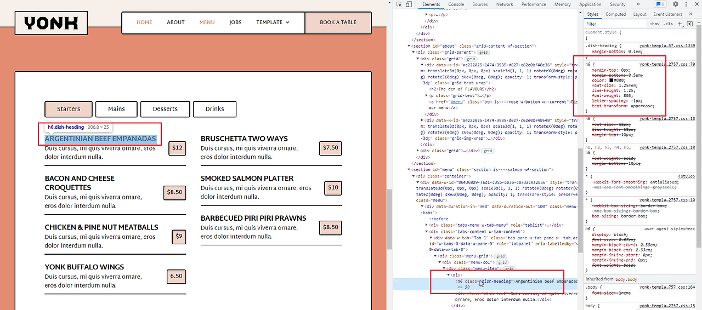
Task: Select the Starters menu tab
Action: [x=69, y=109]
